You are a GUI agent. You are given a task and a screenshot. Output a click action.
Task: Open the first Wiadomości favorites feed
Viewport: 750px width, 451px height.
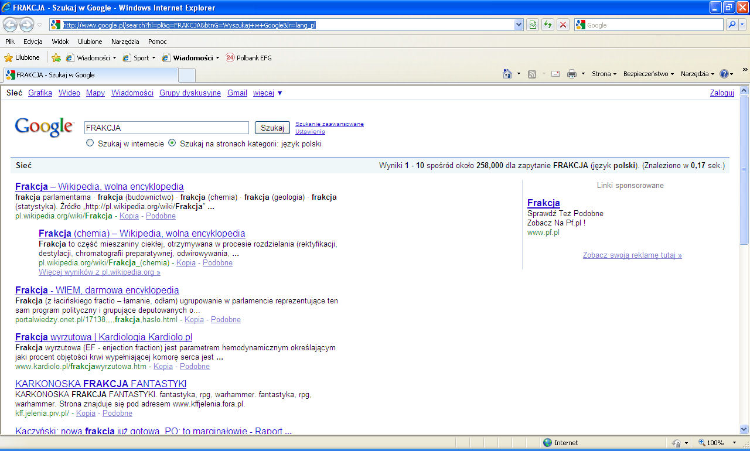[x=91, y=58]
